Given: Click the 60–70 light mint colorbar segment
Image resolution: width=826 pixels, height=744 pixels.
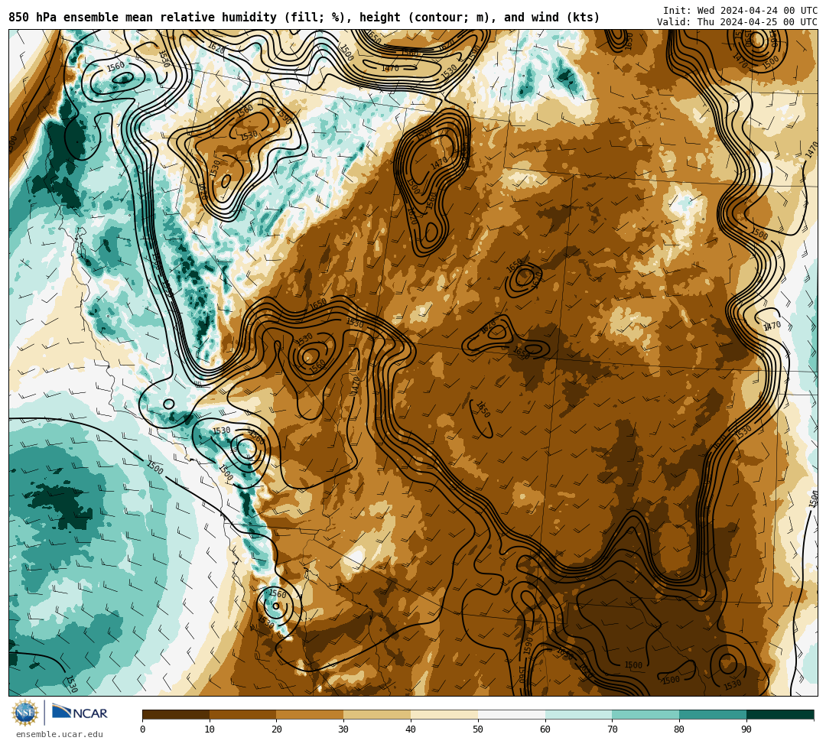Looking at the screenshot, I should [579, 714].
